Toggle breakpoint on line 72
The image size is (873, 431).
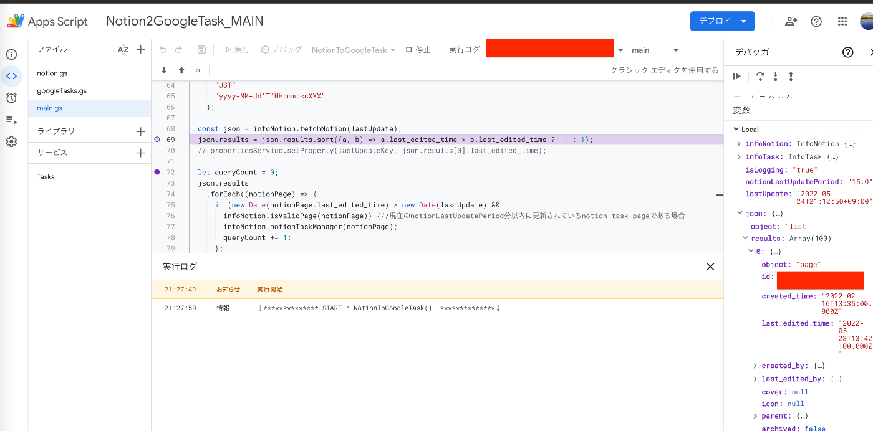point(157,172)
